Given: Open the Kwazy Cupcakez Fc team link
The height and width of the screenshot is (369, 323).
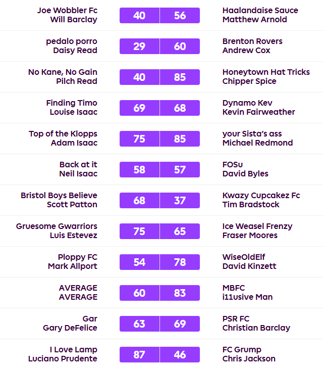Looking at the screenshot, I should coord(261,196).
